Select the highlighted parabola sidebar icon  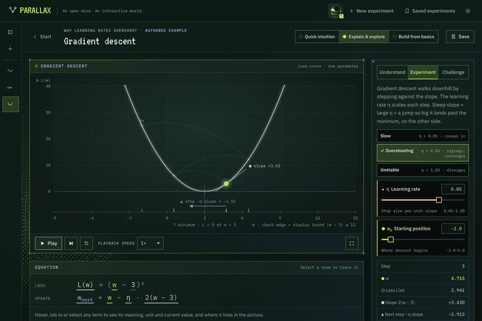click(10, 104)
